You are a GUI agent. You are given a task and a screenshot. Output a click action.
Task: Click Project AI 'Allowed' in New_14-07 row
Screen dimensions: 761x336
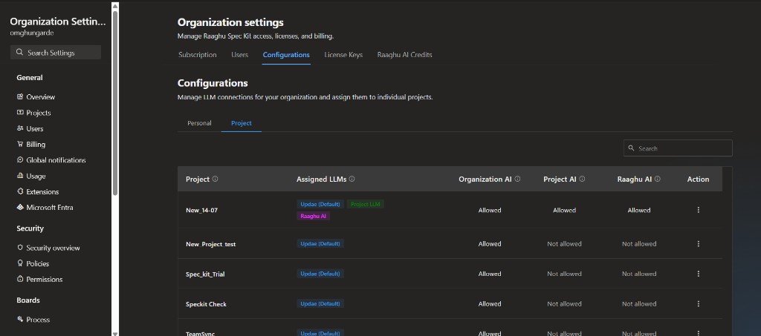coord(565,210)
